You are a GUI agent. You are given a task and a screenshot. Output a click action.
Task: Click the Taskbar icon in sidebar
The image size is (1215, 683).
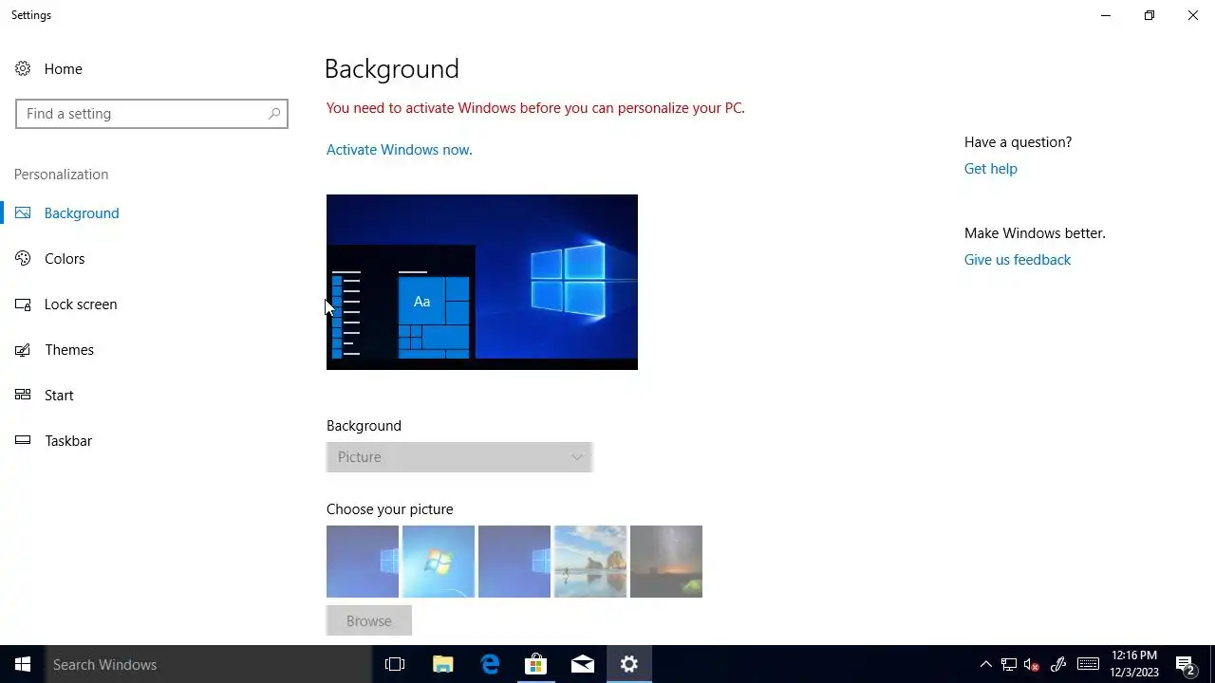coord(23,440)
